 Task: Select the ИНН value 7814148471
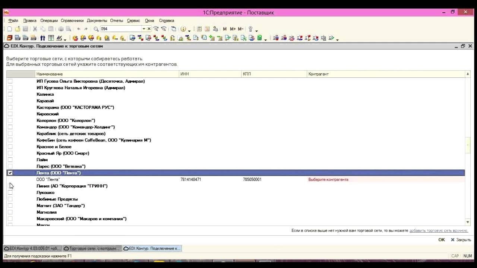tap(191, 179)
